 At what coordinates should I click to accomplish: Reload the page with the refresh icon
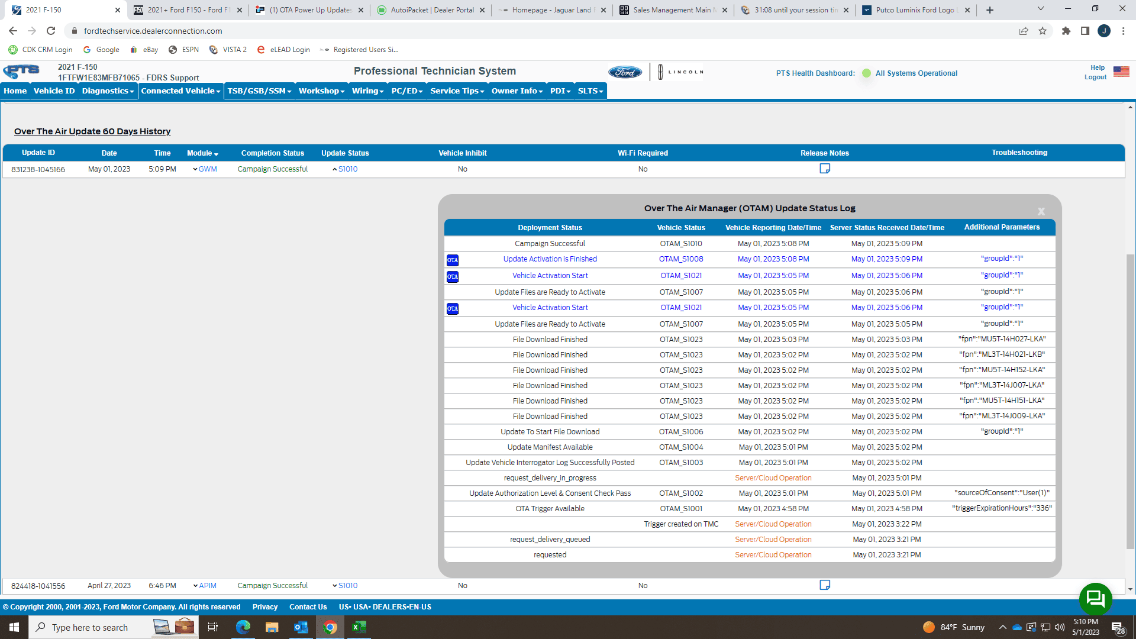pos(51,31)
